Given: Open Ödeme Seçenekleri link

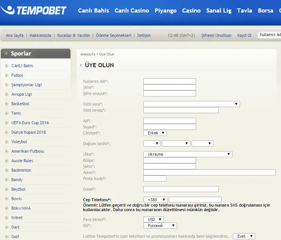Looking at the screenshot, I should click(114, 35).
